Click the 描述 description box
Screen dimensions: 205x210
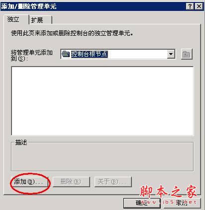(102, 157)
